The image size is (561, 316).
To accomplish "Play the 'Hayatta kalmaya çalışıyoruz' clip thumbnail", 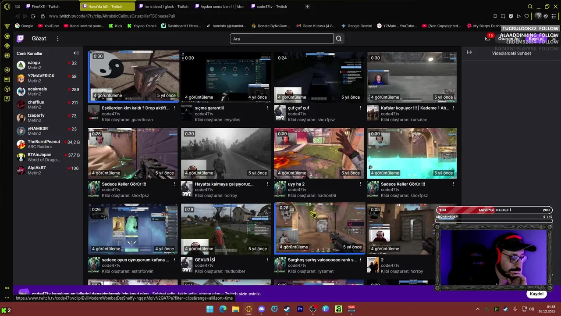I will tap(226, 153).
